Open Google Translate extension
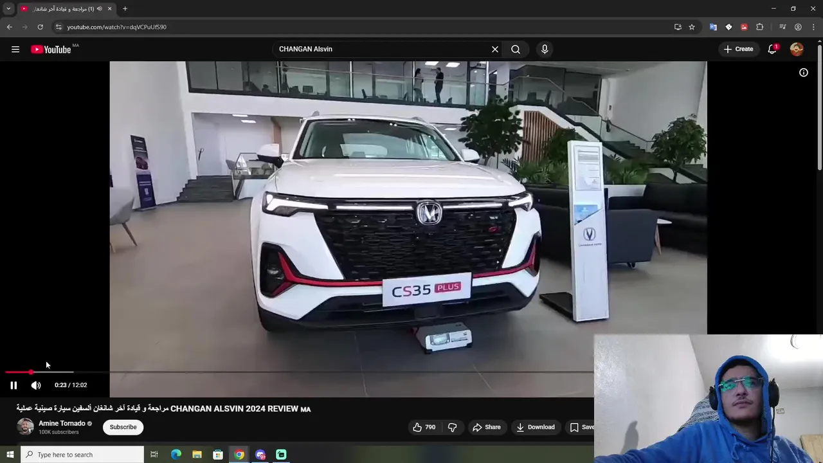 713,27
